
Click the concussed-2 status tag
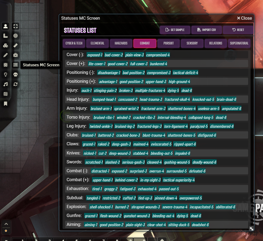pos(128,99)
